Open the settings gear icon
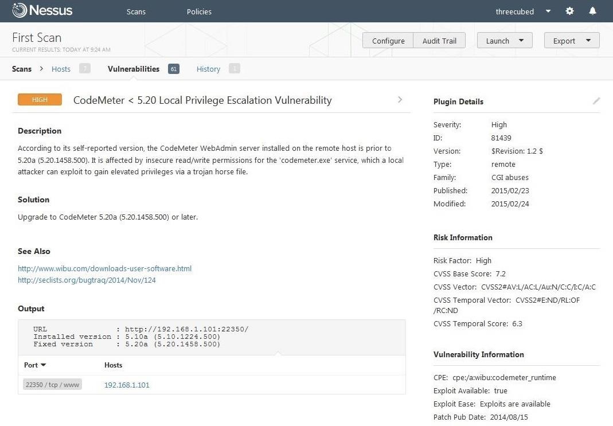 (x=569, y=11)
